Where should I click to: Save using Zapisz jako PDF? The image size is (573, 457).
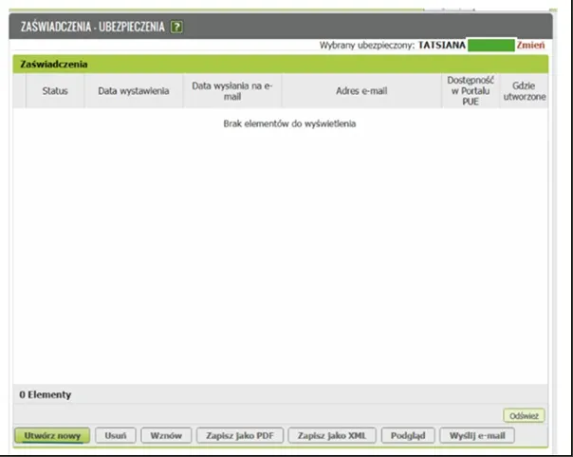(x=240, y=435)
